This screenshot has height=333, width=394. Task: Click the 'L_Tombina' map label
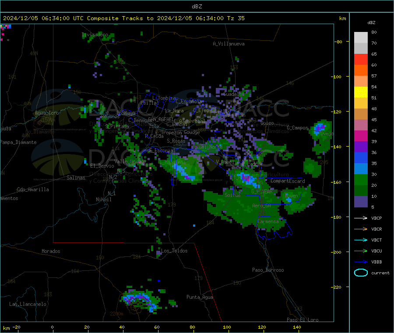[164, 98]
